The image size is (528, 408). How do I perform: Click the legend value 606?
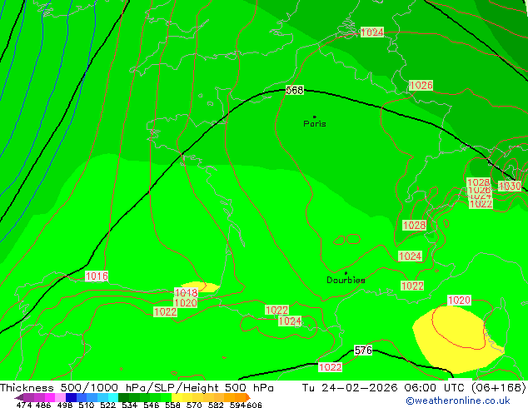254,405
